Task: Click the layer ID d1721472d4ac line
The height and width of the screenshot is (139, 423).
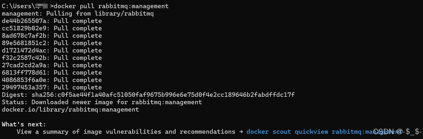Action: pyautogui.click(x=52, y=50)
